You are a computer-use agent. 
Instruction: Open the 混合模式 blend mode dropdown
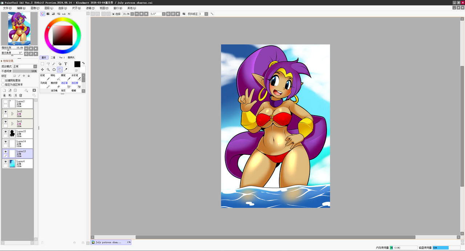[25, 66]
